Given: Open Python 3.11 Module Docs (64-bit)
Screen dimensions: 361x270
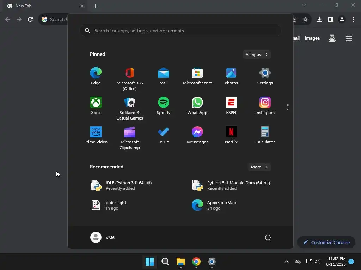Looking at the screenshot, I should (x=231, y=186).
